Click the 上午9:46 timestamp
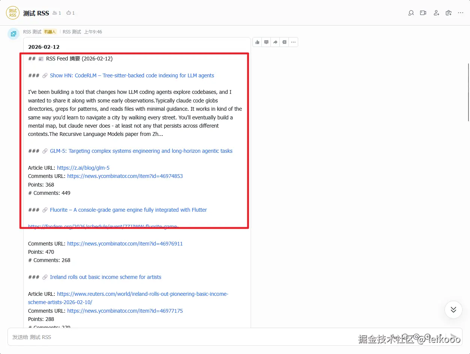This screenshot has height=354, width=470. click(93, 32)
